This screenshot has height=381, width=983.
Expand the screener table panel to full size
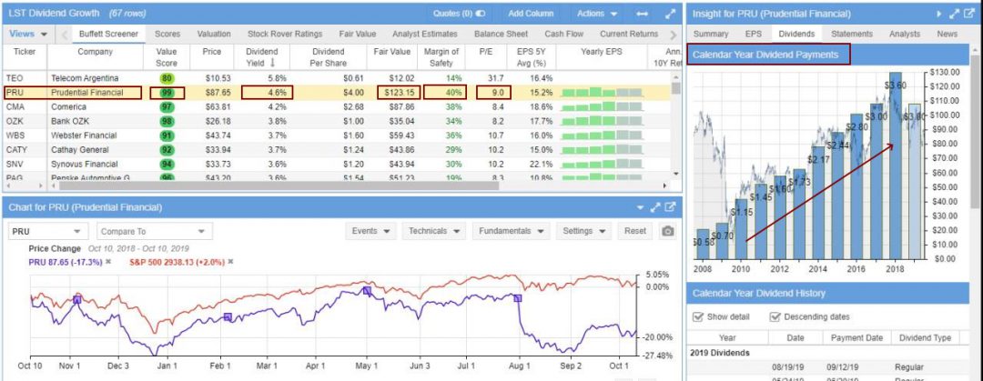pos(670,14)
